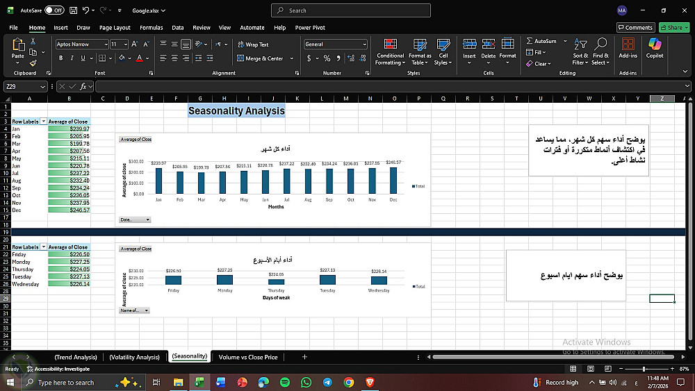Image resolution: width=695 pixels, height=391 pixels.
Task: Save the workbook with the disk icon
Action: click(x=74, y=10)
